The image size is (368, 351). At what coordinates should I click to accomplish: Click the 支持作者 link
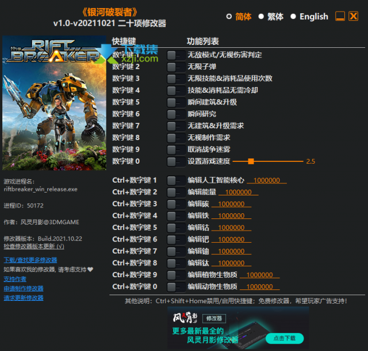pos(15,279)
